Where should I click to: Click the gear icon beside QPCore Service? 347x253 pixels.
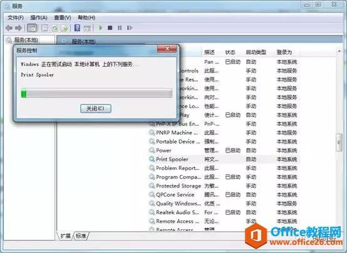[152, 194]
